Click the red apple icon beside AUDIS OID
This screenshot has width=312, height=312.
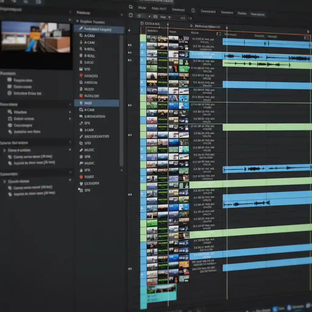(81, 96)
